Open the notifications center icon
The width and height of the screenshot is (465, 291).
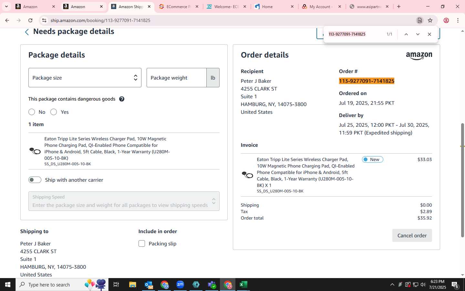[x=455, y=285]
